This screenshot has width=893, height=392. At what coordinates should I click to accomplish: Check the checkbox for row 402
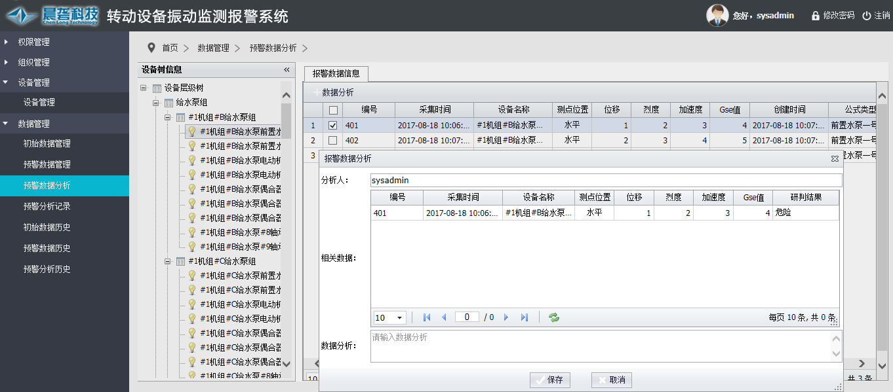(333, 140)
